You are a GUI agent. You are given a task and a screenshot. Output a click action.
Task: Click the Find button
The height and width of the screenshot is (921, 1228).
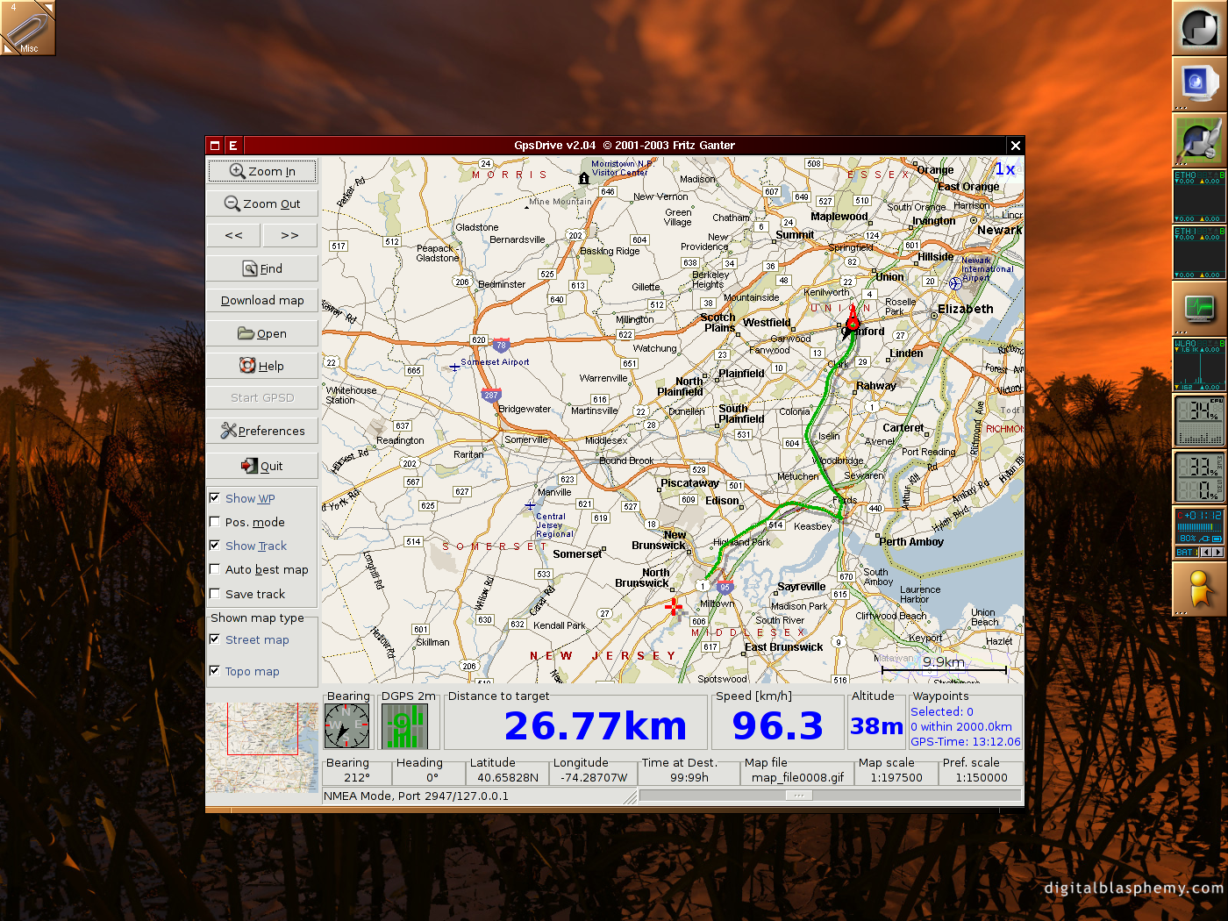pos(262,268)
